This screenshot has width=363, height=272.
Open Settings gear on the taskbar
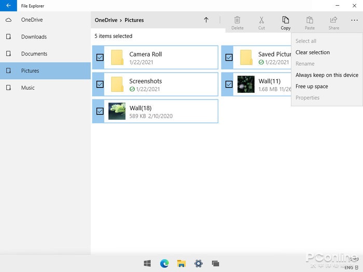198,263
